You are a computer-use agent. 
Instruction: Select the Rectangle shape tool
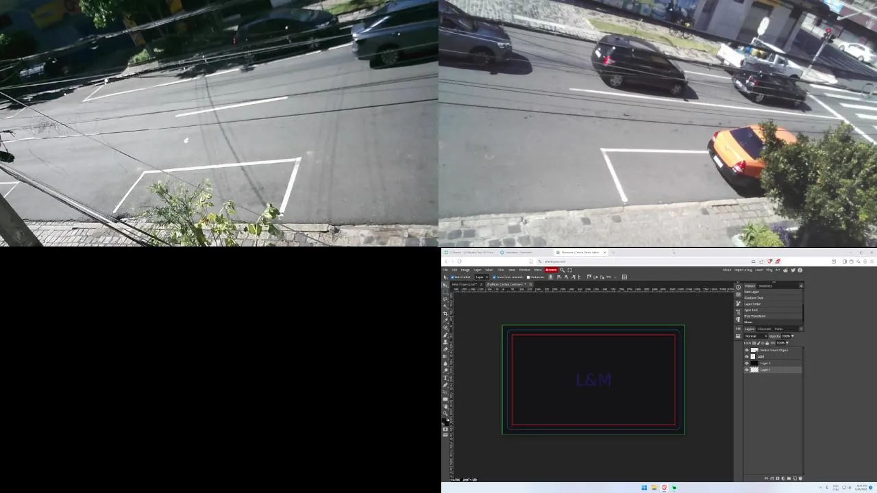pos(445,399)
